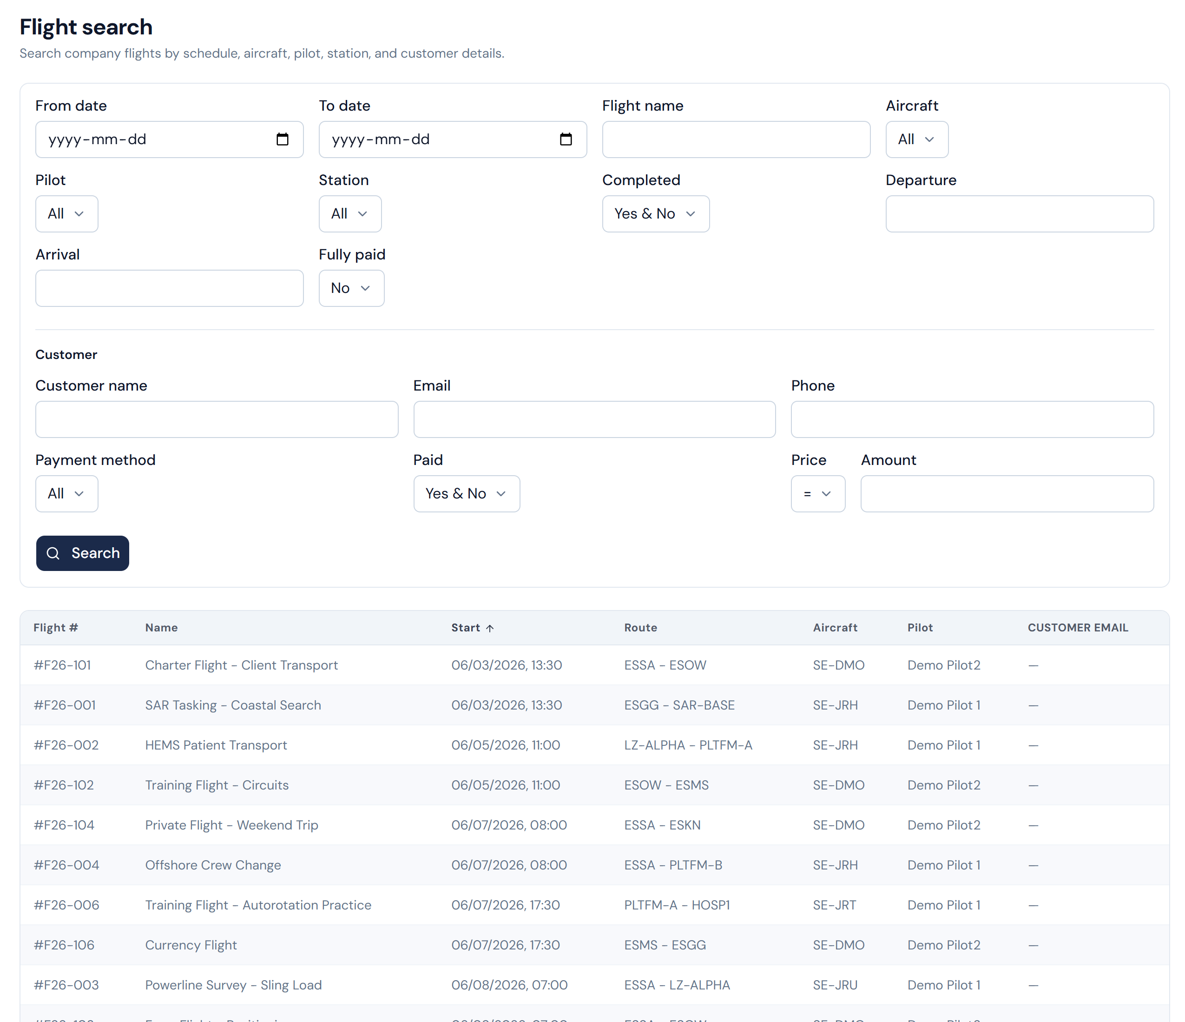
Task: Focus the Arrival input field
Action: pyautogui.click(x=169, y=288)
